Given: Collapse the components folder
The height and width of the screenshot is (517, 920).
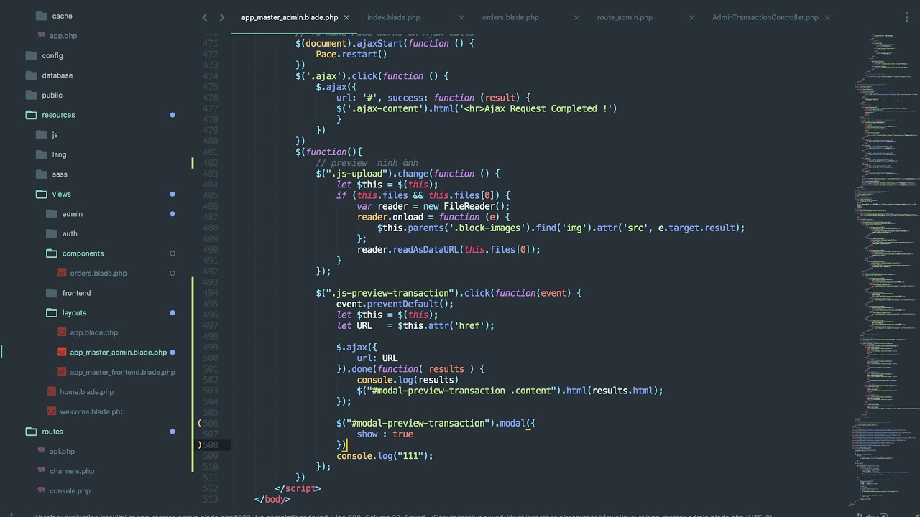Looking at the screenshot, I should [51, 253].
